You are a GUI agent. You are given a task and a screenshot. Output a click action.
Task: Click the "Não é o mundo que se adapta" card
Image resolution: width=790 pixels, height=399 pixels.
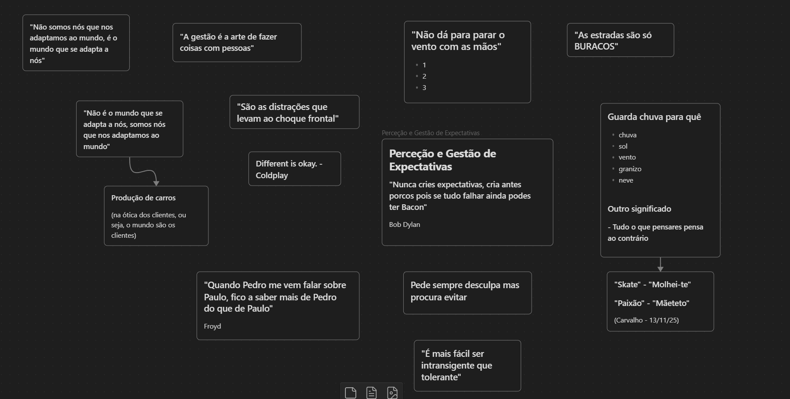129,129
